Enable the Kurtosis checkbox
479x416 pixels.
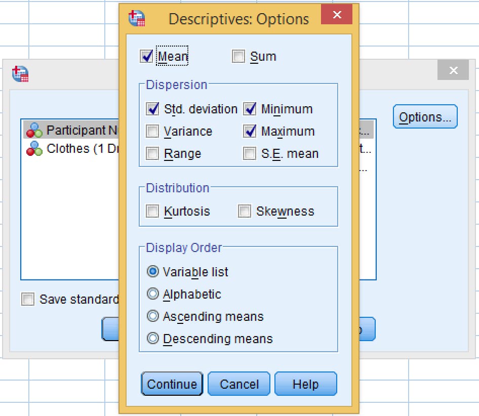[152, 211]
